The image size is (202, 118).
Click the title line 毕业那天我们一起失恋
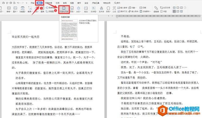click(x=26, y=37)
